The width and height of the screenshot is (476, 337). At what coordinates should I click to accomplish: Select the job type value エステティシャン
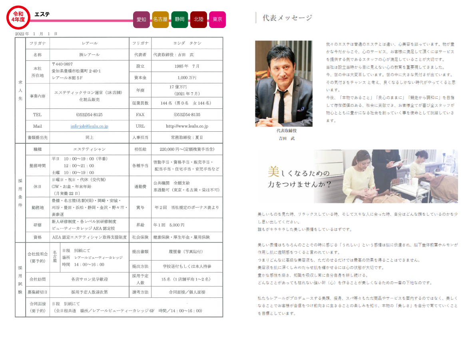pos(89,149)
